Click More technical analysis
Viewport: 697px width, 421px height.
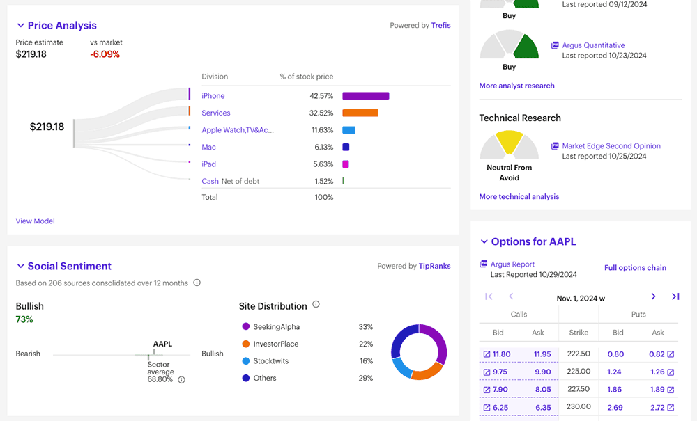519,196
